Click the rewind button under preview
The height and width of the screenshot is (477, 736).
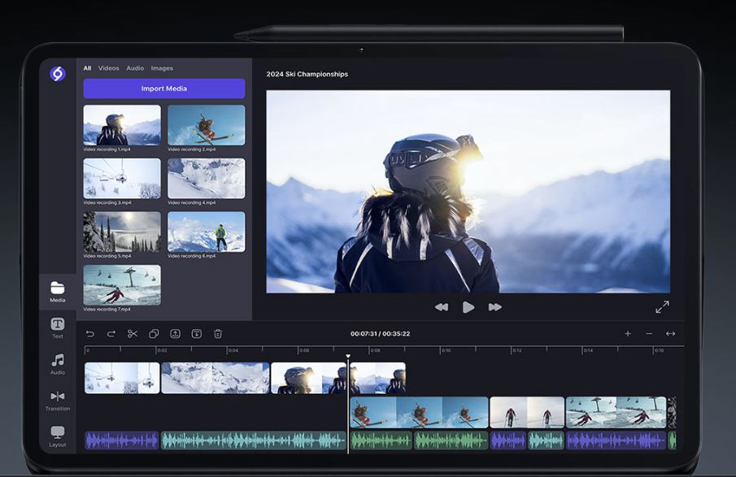click(x=442, y=307)
